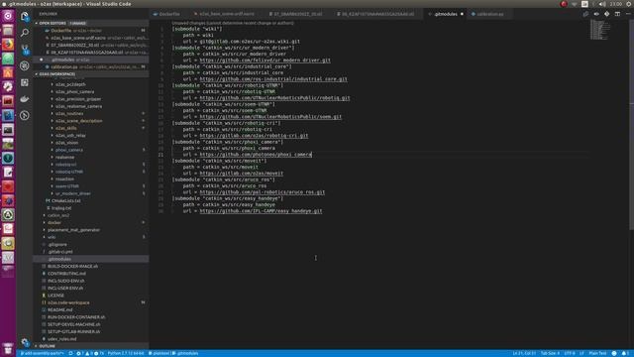634x357 pixels.
Task: Open the system power menu icon
Action: click(629, 4)
